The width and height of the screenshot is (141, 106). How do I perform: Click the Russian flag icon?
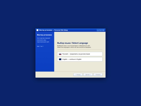pos(60,54)
